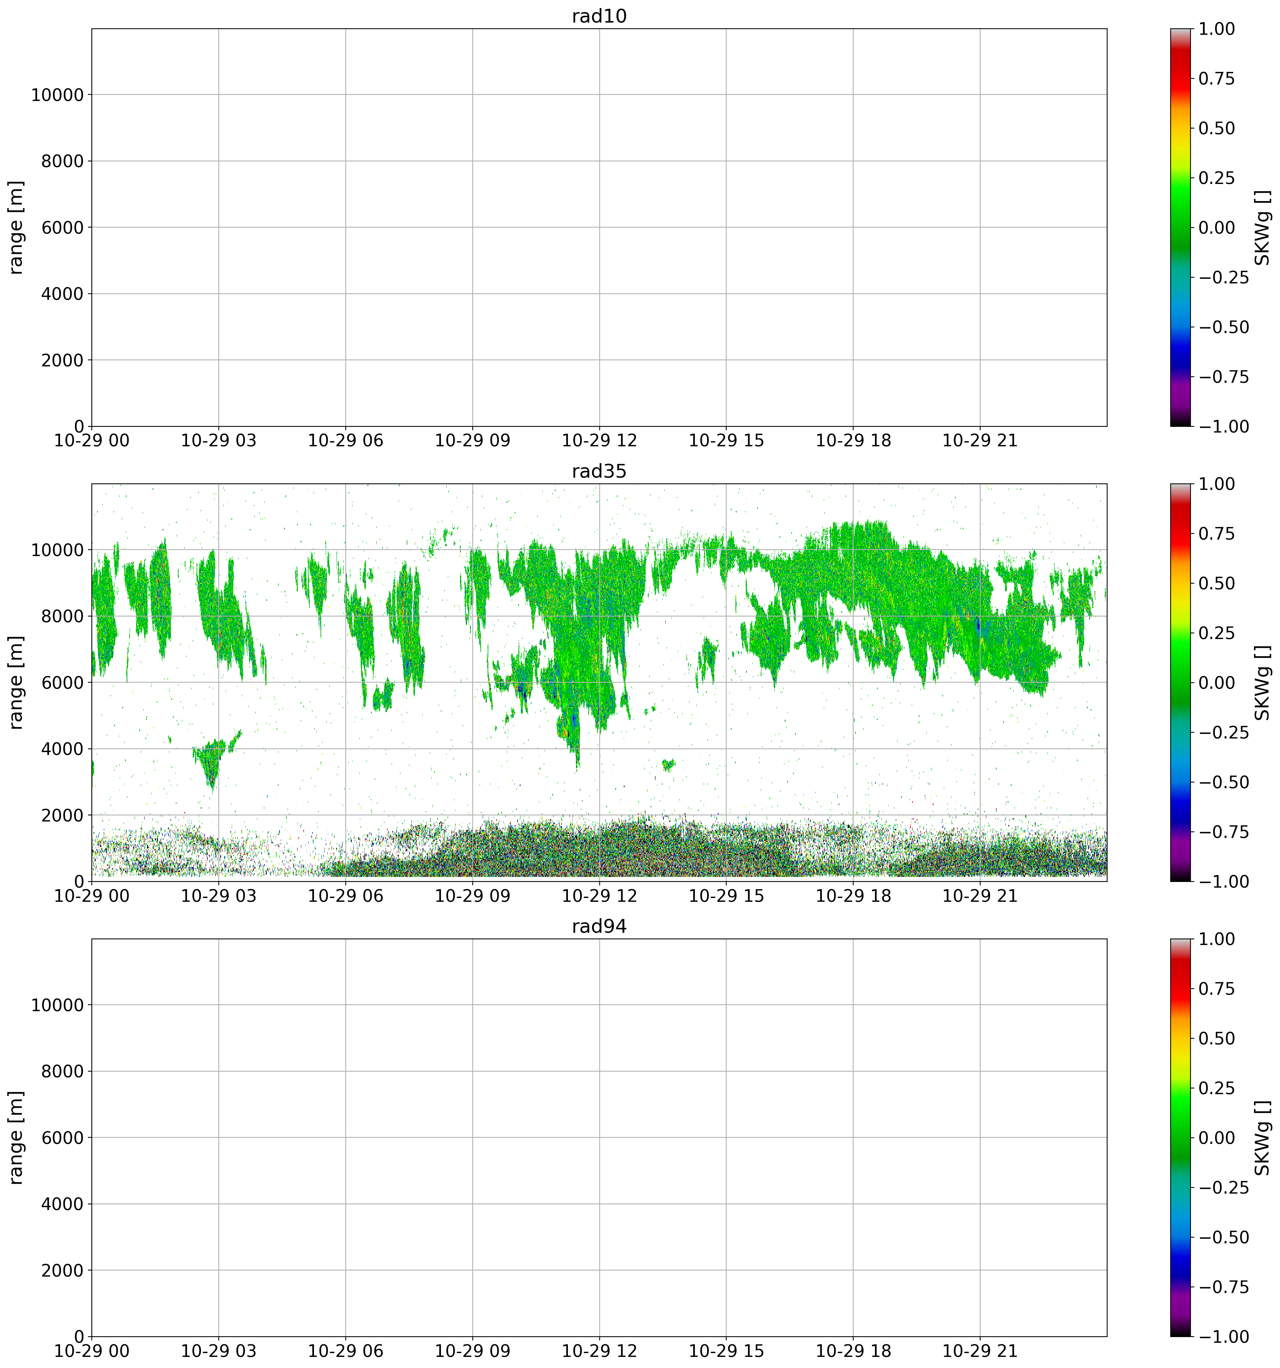Screen dimensions: 1280x1368
Task: Click the empty rad94 plot area center
Action: (x=599, y=1137)
